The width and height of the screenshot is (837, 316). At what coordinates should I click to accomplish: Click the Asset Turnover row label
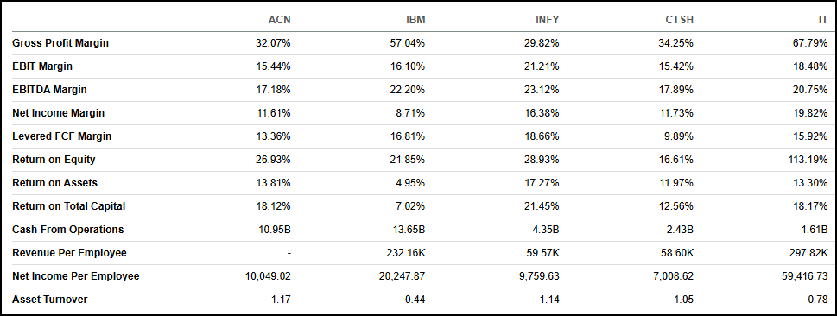point(49,300)
